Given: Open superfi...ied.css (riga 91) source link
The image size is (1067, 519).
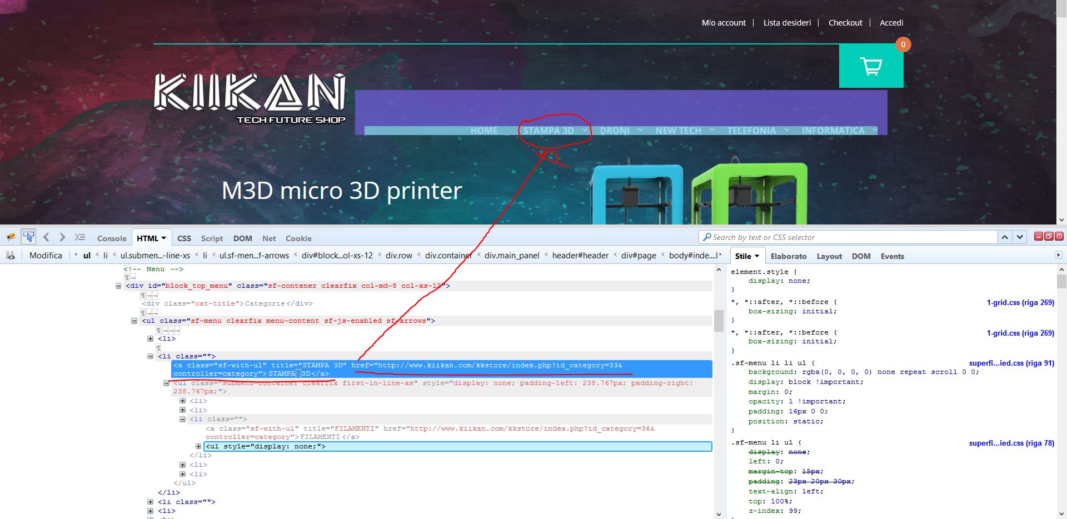Looking at the screenshot, I should point(1011,363).
